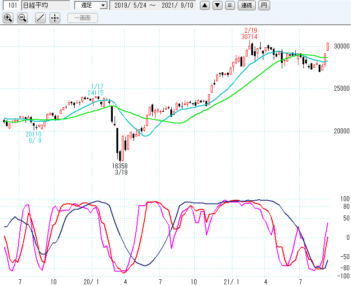
Task: Click the 30714 high price label
Action: pos(249,36)
